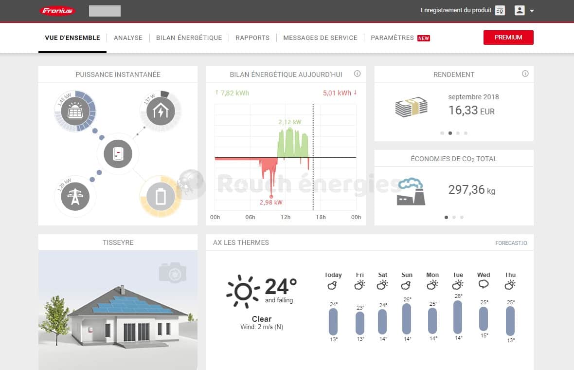Click the camera icon on house image
Image resolution: width=574 pixels, height=370 pixels.
(x=172, y=273)
